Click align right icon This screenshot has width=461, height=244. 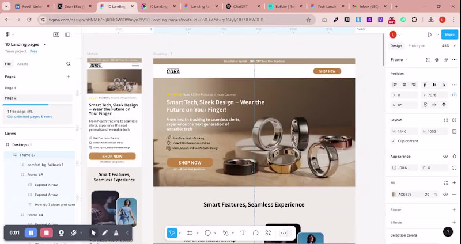pyautogui.click(x=414, y=85)
